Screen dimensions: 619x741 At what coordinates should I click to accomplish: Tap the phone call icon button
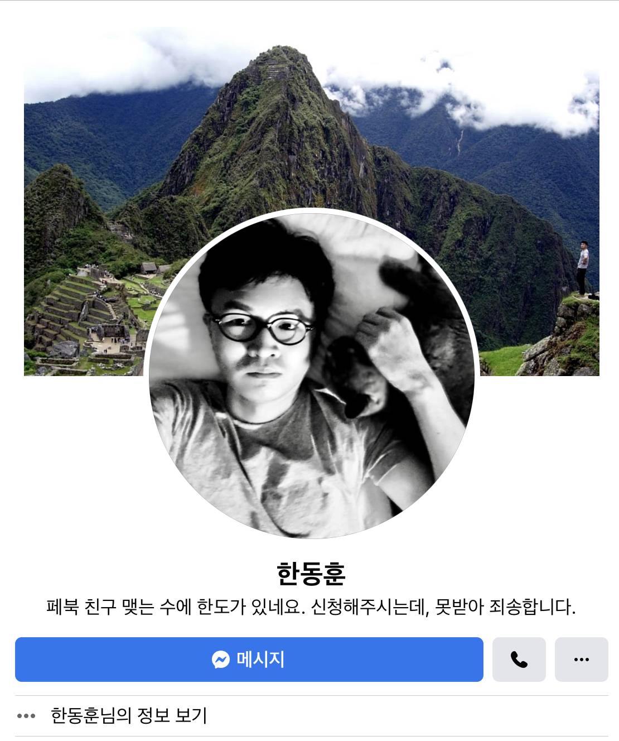click(519, 660)
